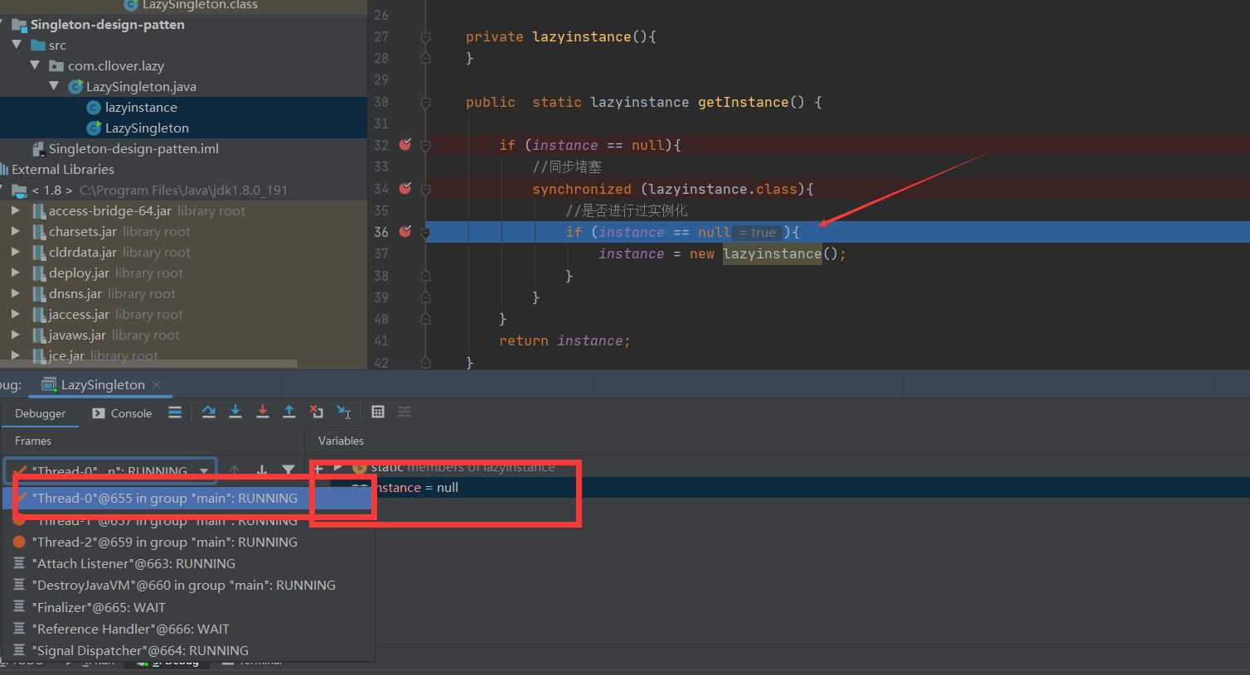Select "Attach Listener"@663 thread entry
Viewport: 1250px width, 675px height.
pyautogui.click(x=187, y=563)
